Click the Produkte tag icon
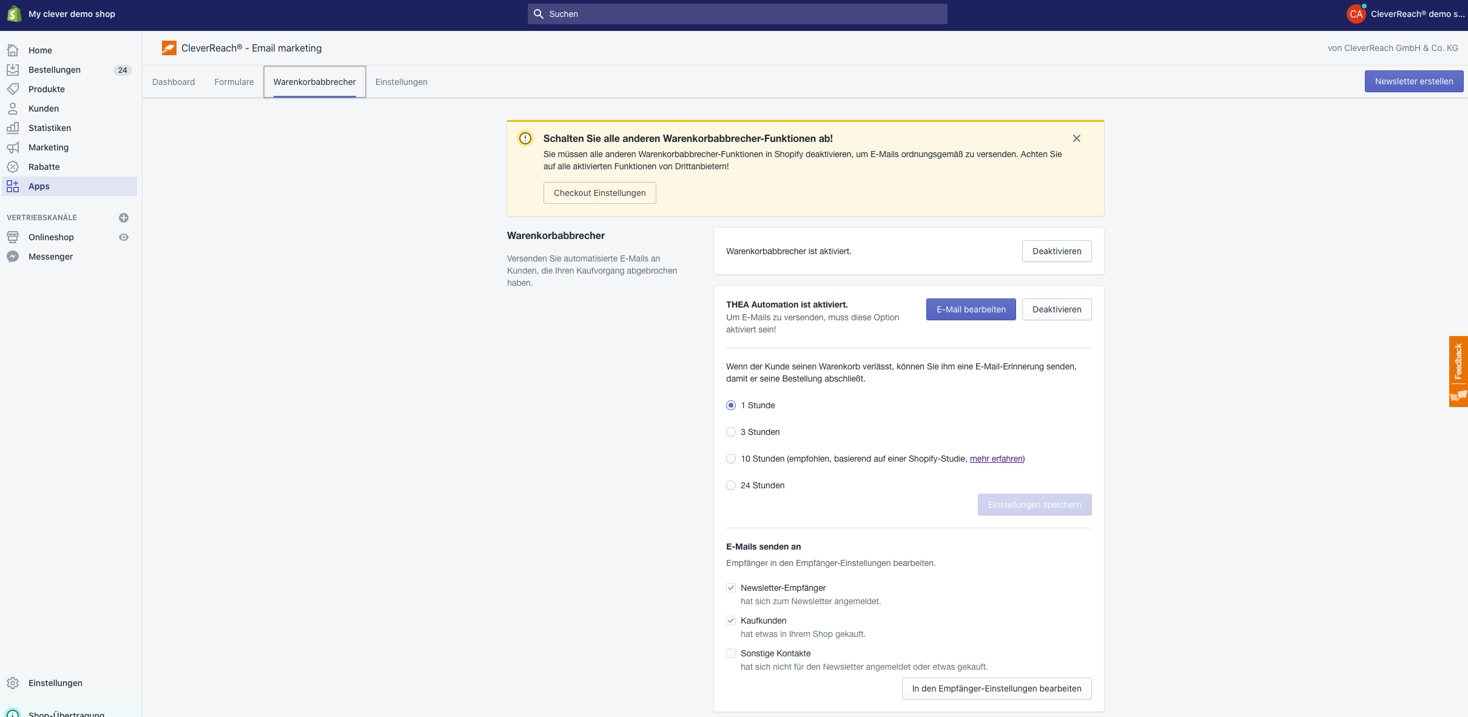 pos(13,89)
